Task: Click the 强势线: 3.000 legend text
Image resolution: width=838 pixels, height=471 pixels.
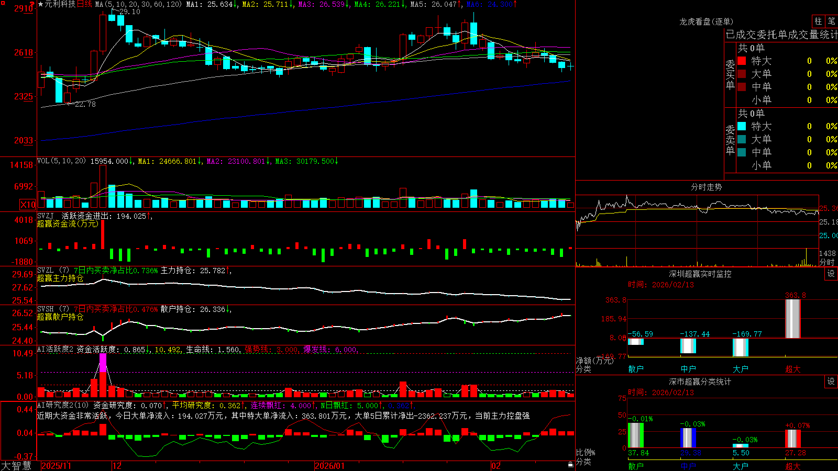Action: [272, 350]
